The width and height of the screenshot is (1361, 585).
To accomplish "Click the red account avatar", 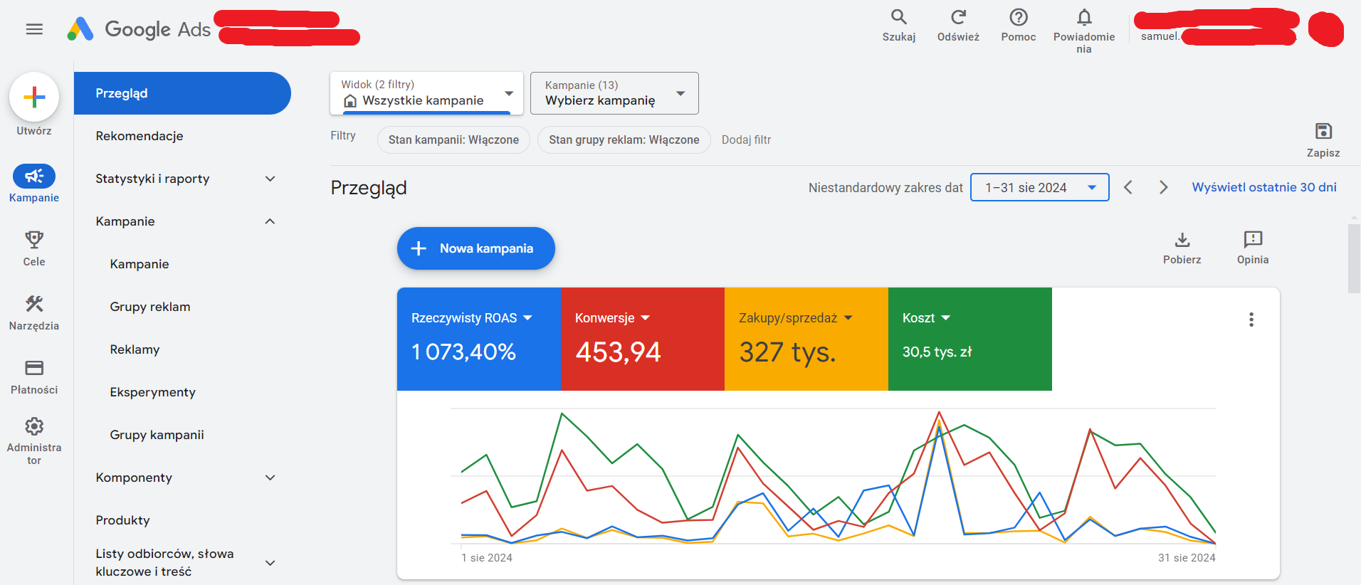I will [1325, 29].
